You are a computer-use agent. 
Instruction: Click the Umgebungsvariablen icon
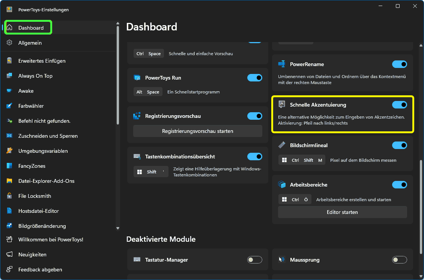(x=10, y=151)
